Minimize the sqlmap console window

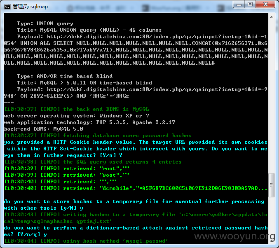[x=239, y=5]
